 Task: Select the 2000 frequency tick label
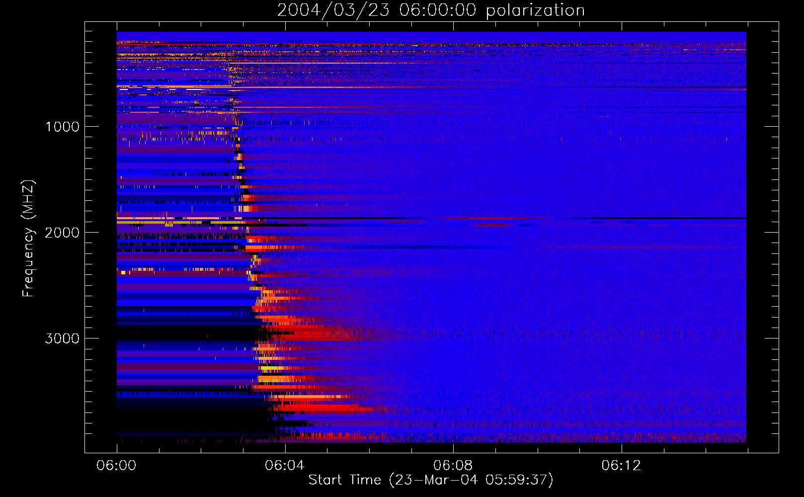tap(62, 233)
